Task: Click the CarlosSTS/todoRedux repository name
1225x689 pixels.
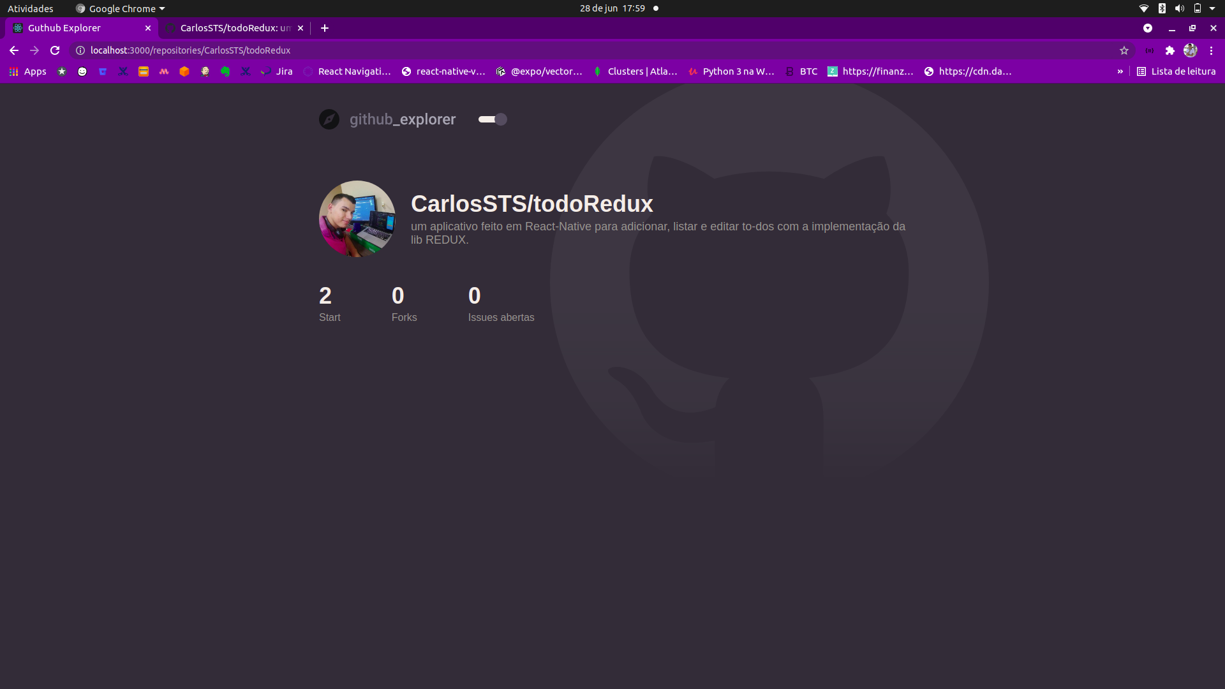Action: pos(531,203)
